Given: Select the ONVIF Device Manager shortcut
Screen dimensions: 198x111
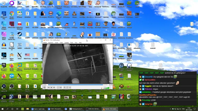Looking at the screenshot, I should click(x=129, y=67).
